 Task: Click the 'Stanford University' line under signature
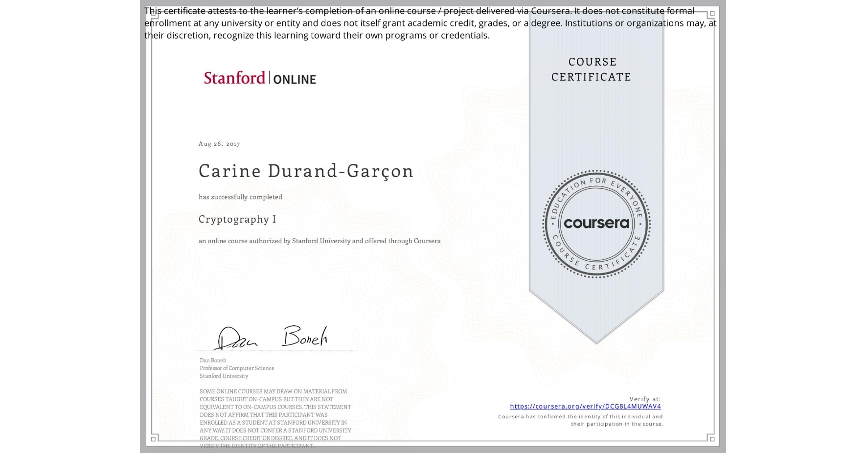click(x=224, y=376)
